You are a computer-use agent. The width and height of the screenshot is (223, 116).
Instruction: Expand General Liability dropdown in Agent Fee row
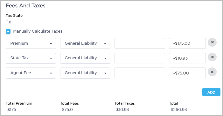click(85, 73)
